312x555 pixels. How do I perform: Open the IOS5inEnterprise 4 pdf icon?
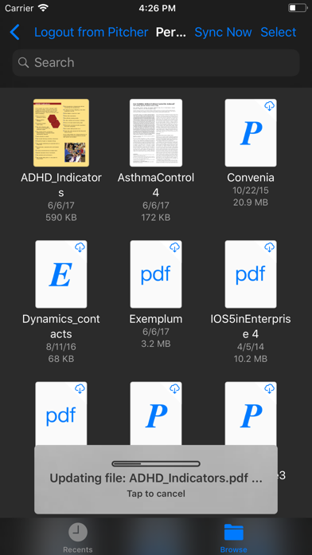point(251,274)
